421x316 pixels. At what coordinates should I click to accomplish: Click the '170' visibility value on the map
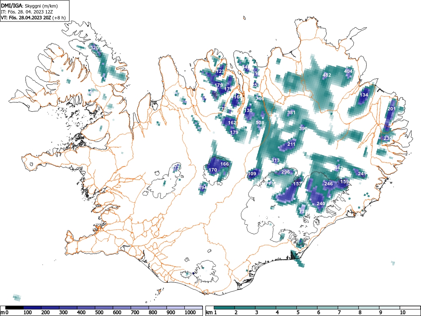(213, 170)
